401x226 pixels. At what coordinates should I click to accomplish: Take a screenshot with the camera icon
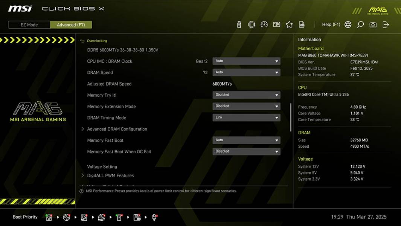coord(373,24)
